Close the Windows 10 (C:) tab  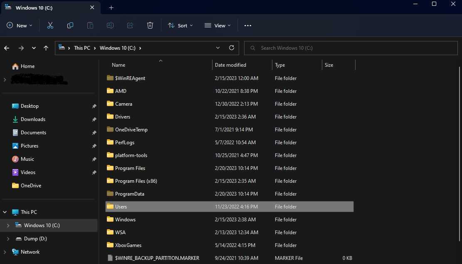(x=92, y=7)
